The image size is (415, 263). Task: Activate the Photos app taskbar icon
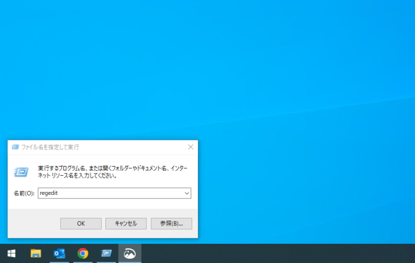[x=130, y=253]
